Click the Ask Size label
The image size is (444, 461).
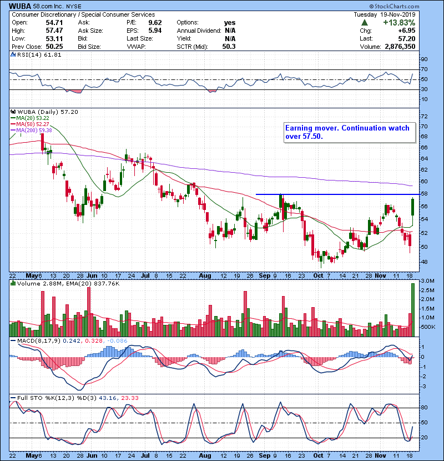(x=90, y=31)
